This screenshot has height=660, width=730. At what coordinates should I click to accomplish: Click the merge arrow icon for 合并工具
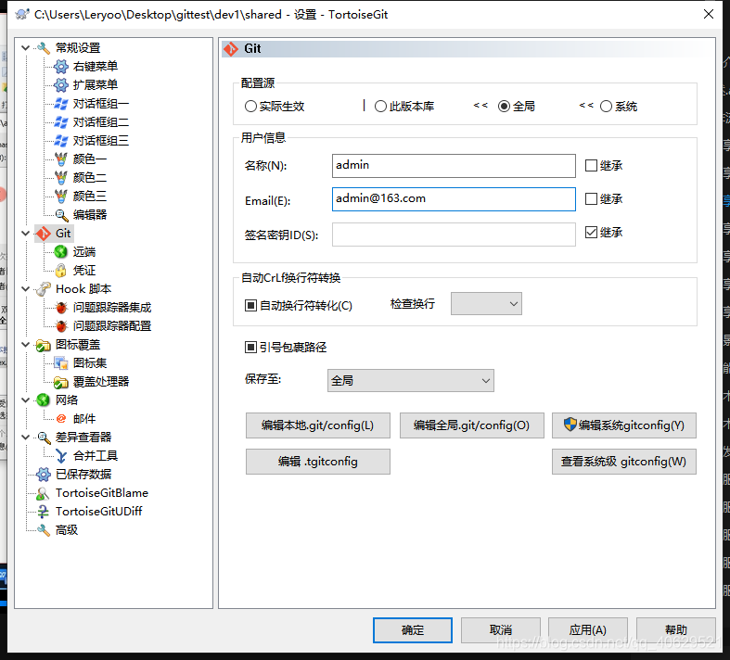[x=61, y=456]
